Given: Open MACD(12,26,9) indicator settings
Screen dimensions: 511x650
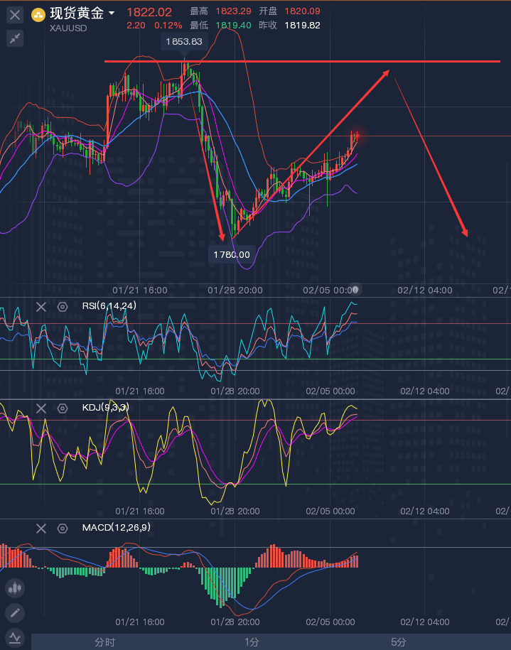Looking at the screenshot, I should [63, 528].
